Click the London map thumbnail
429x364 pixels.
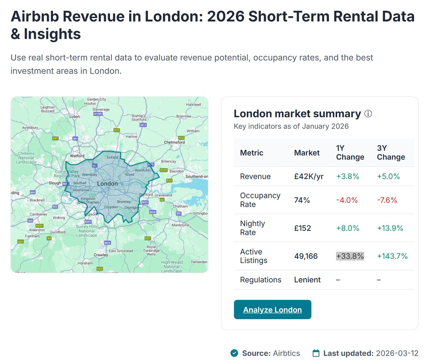[x=109, y=185]
